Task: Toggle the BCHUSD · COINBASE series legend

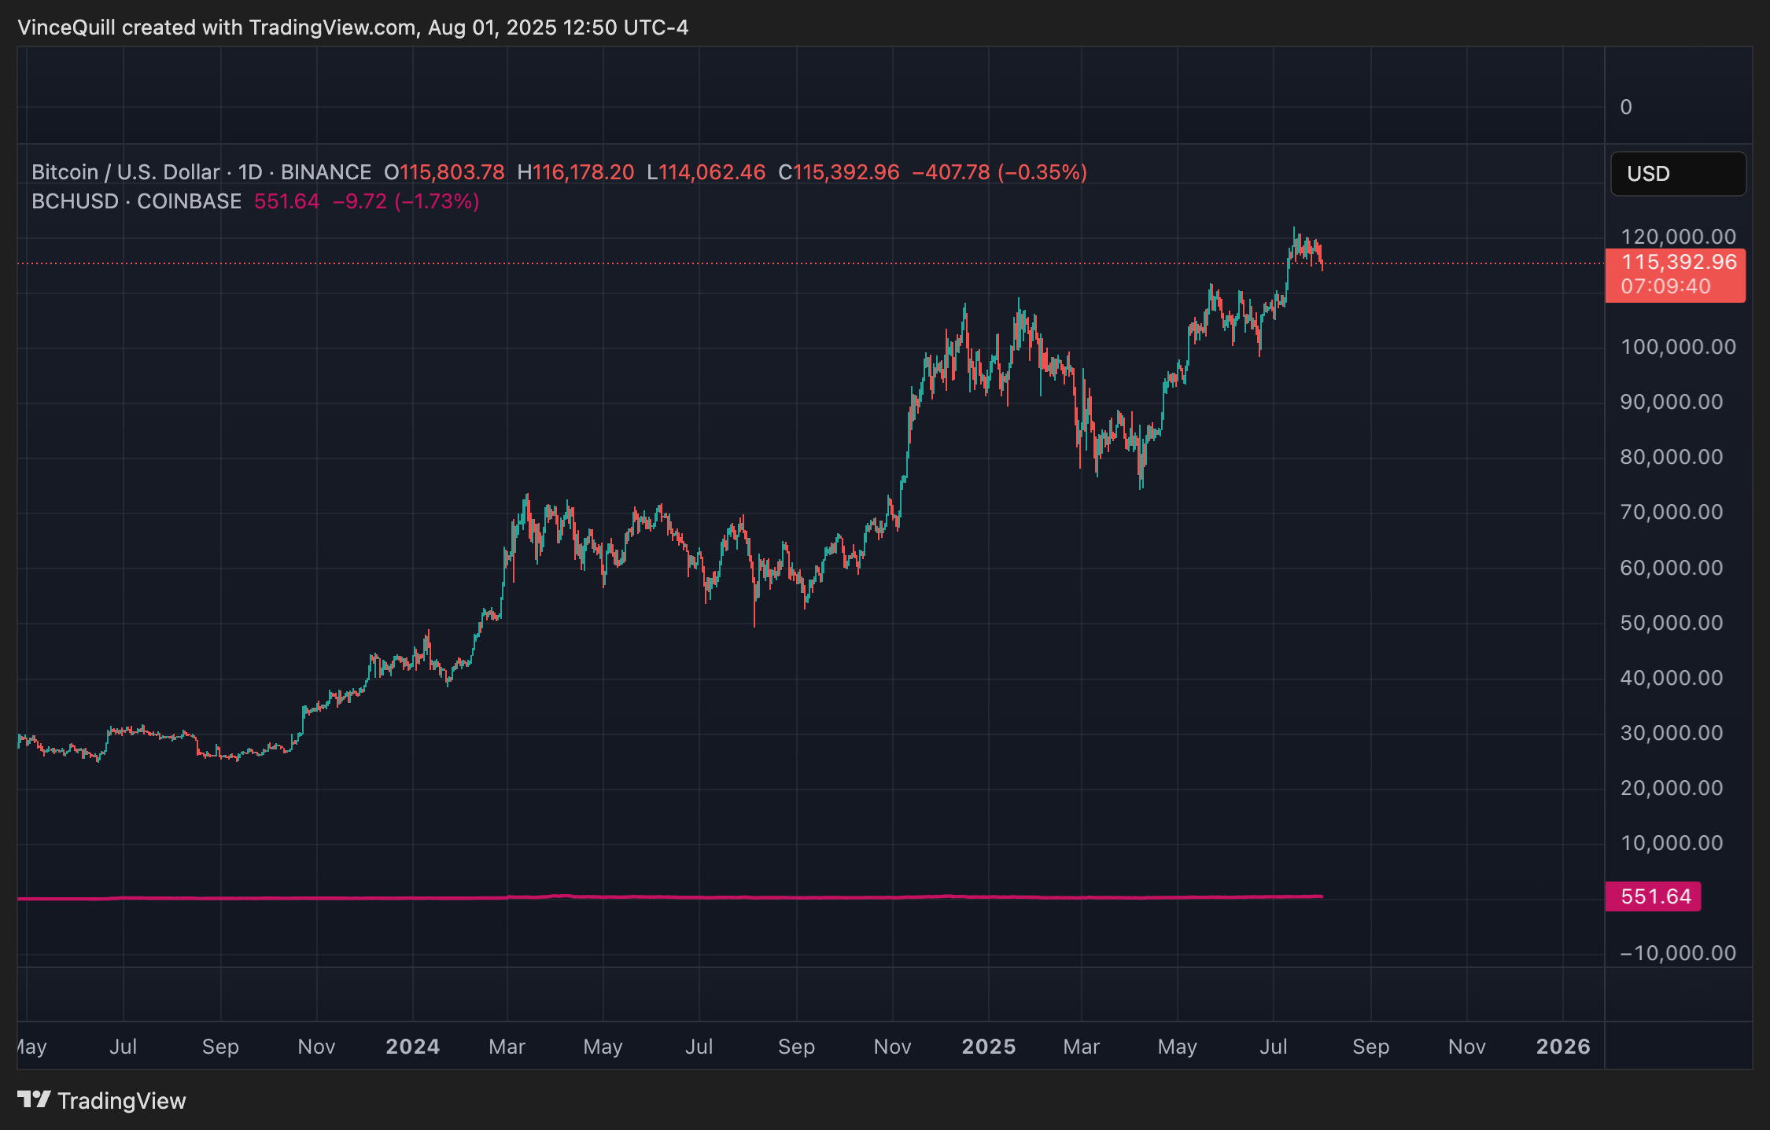Action: tap(135, 201)
